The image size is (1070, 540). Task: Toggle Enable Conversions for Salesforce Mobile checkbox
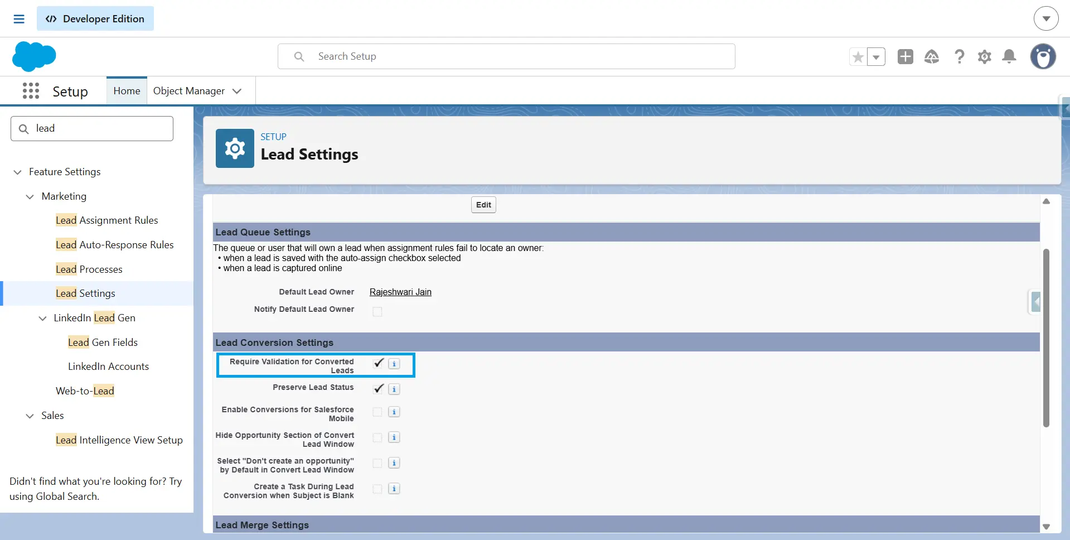(x=377, y=412)
